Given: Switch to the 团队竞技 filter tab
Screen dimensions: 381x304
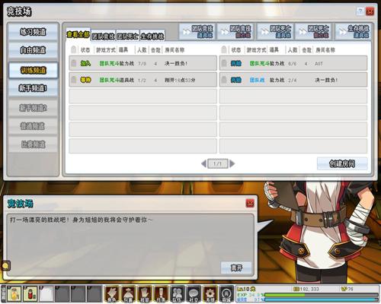Looking at the screenshot, I should pos(103,36).
